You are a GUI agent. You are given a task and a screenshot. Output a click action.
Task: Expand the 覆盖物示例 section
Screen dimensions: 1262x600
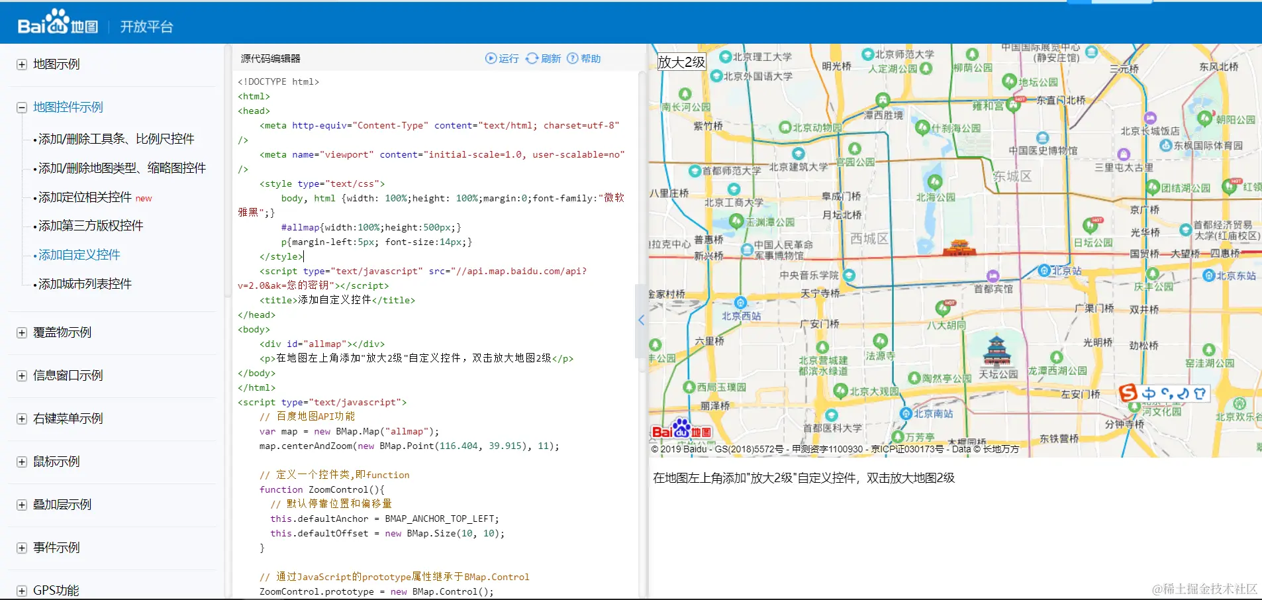[22, 332]
